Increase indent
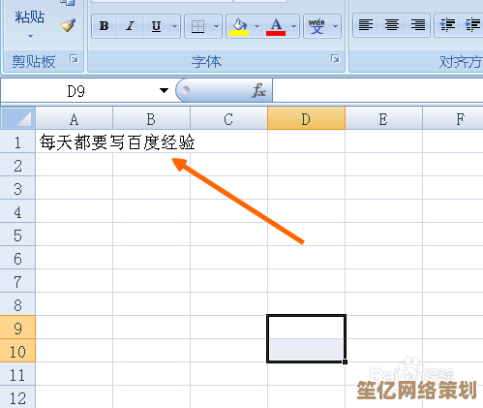 pyautogui.click(x=472, y=25)
